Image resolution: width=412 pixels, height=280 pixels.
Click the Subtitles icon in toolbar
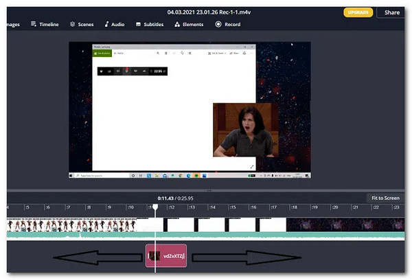[x=138, y=24]
